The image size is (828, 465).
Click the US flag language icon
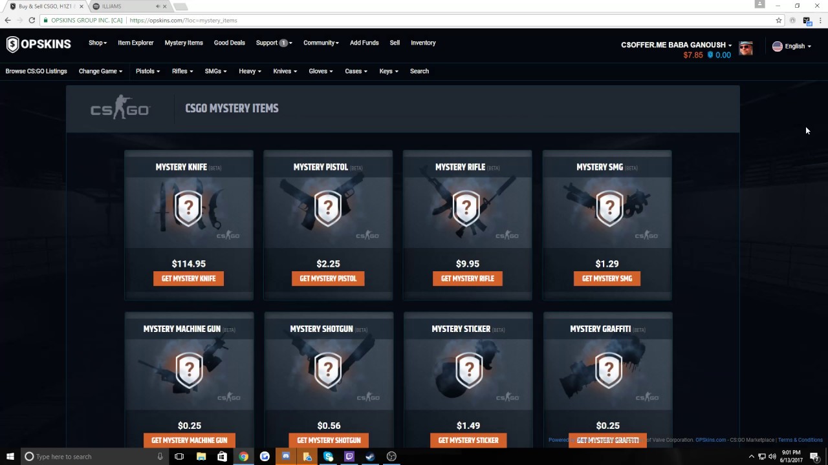click(x=778, y=46)
